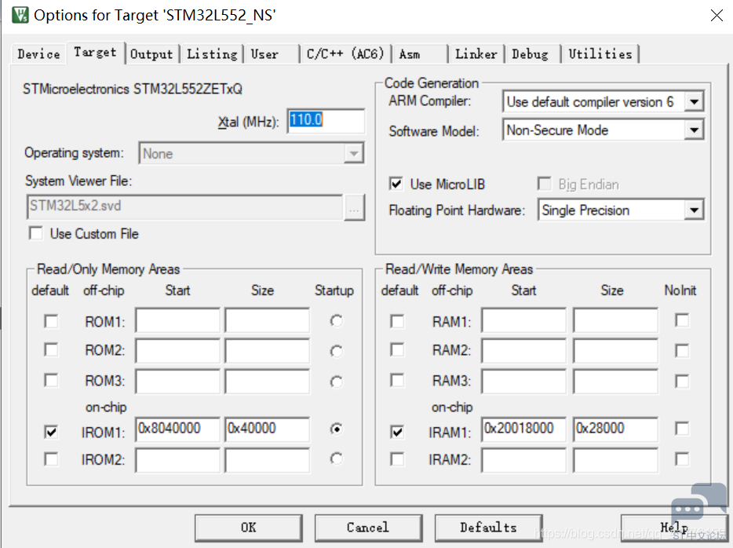Select ROM1 as startup radio button
Screen dimensions: 733x548
point(336,321)
